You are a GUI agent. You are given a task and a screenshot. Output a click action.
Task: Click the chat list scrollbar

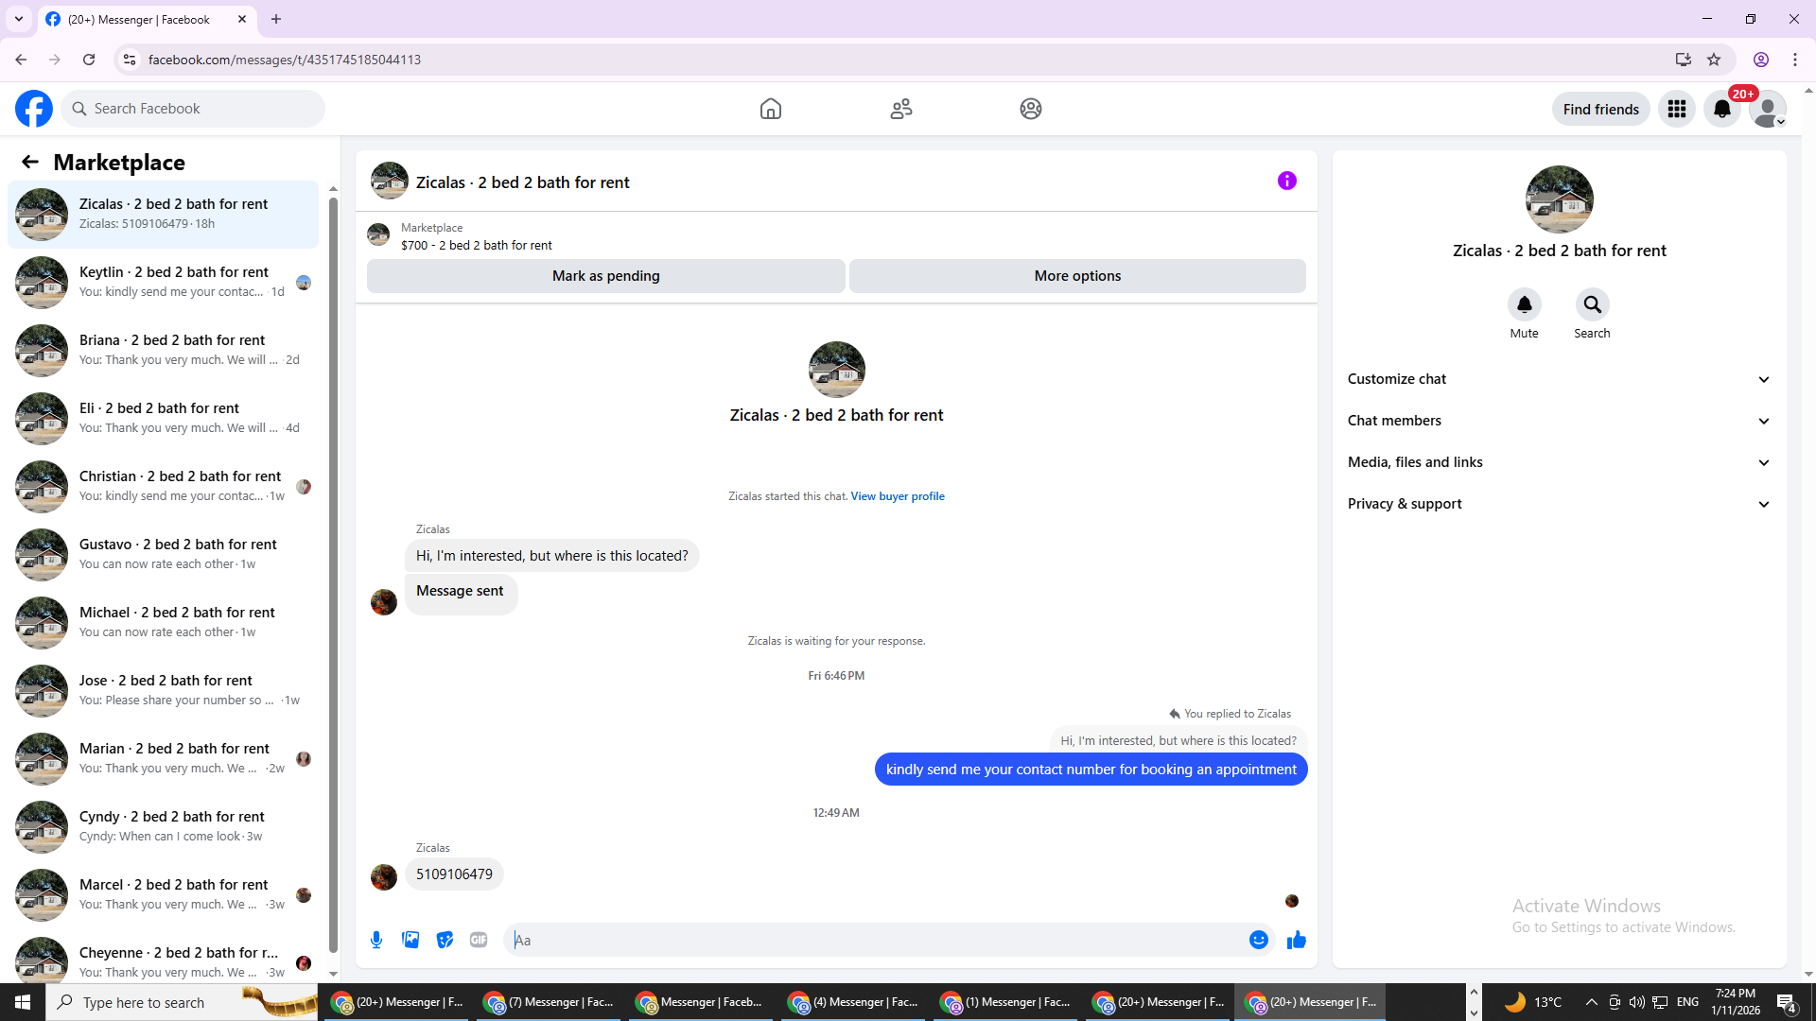(x=333, y=577)
